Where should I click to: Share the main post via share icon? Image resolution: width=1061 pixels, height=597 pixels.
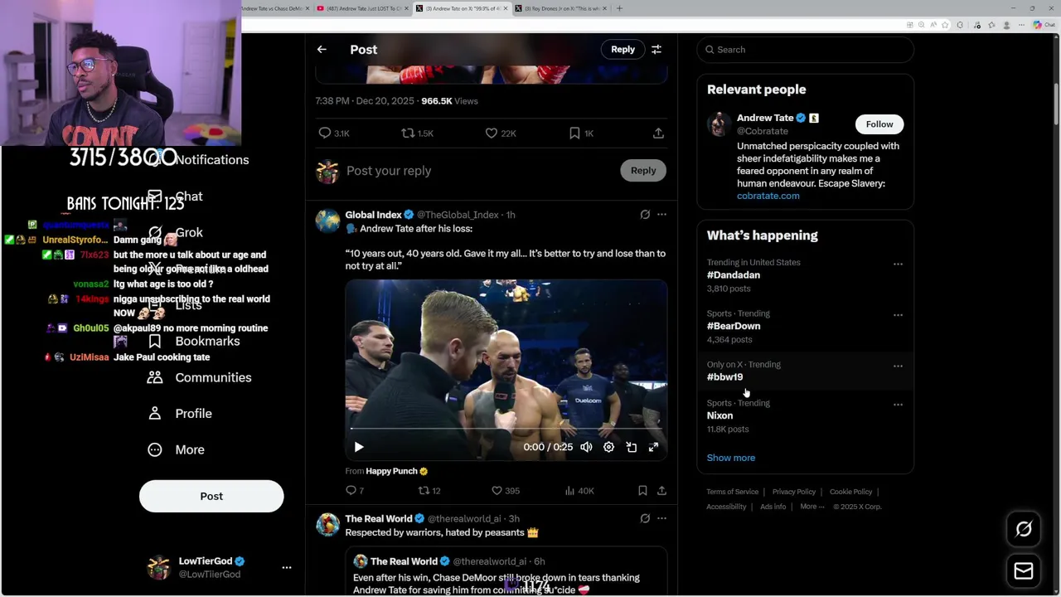tap(658, 133)
